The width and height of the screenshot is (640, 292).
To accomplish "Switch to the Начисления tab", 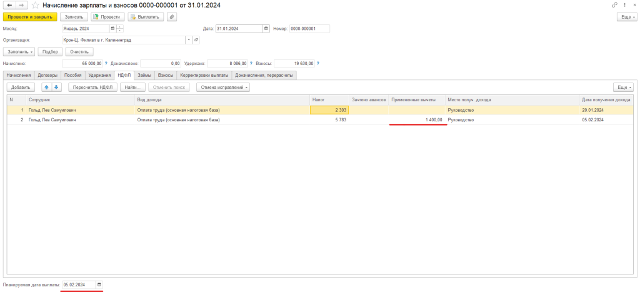I will point(18,75).
